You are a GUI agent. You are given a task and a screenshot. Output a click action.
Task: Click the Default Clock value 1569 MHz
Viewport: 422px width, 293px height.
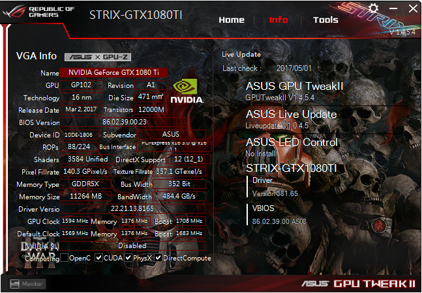75,233
